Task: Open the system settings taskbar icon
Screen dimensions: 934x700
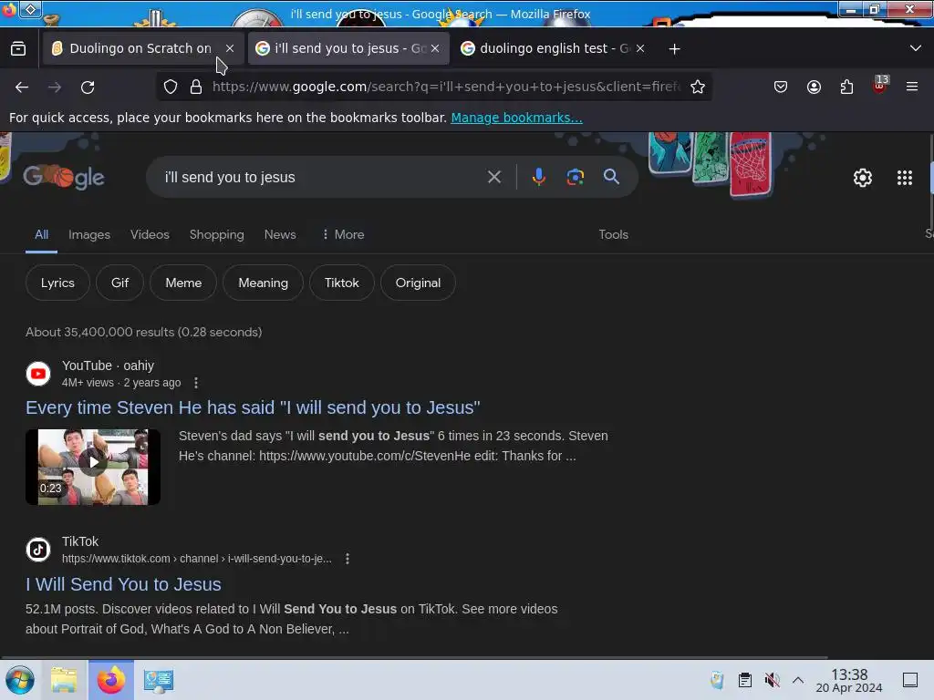Action: click(159, 680)
